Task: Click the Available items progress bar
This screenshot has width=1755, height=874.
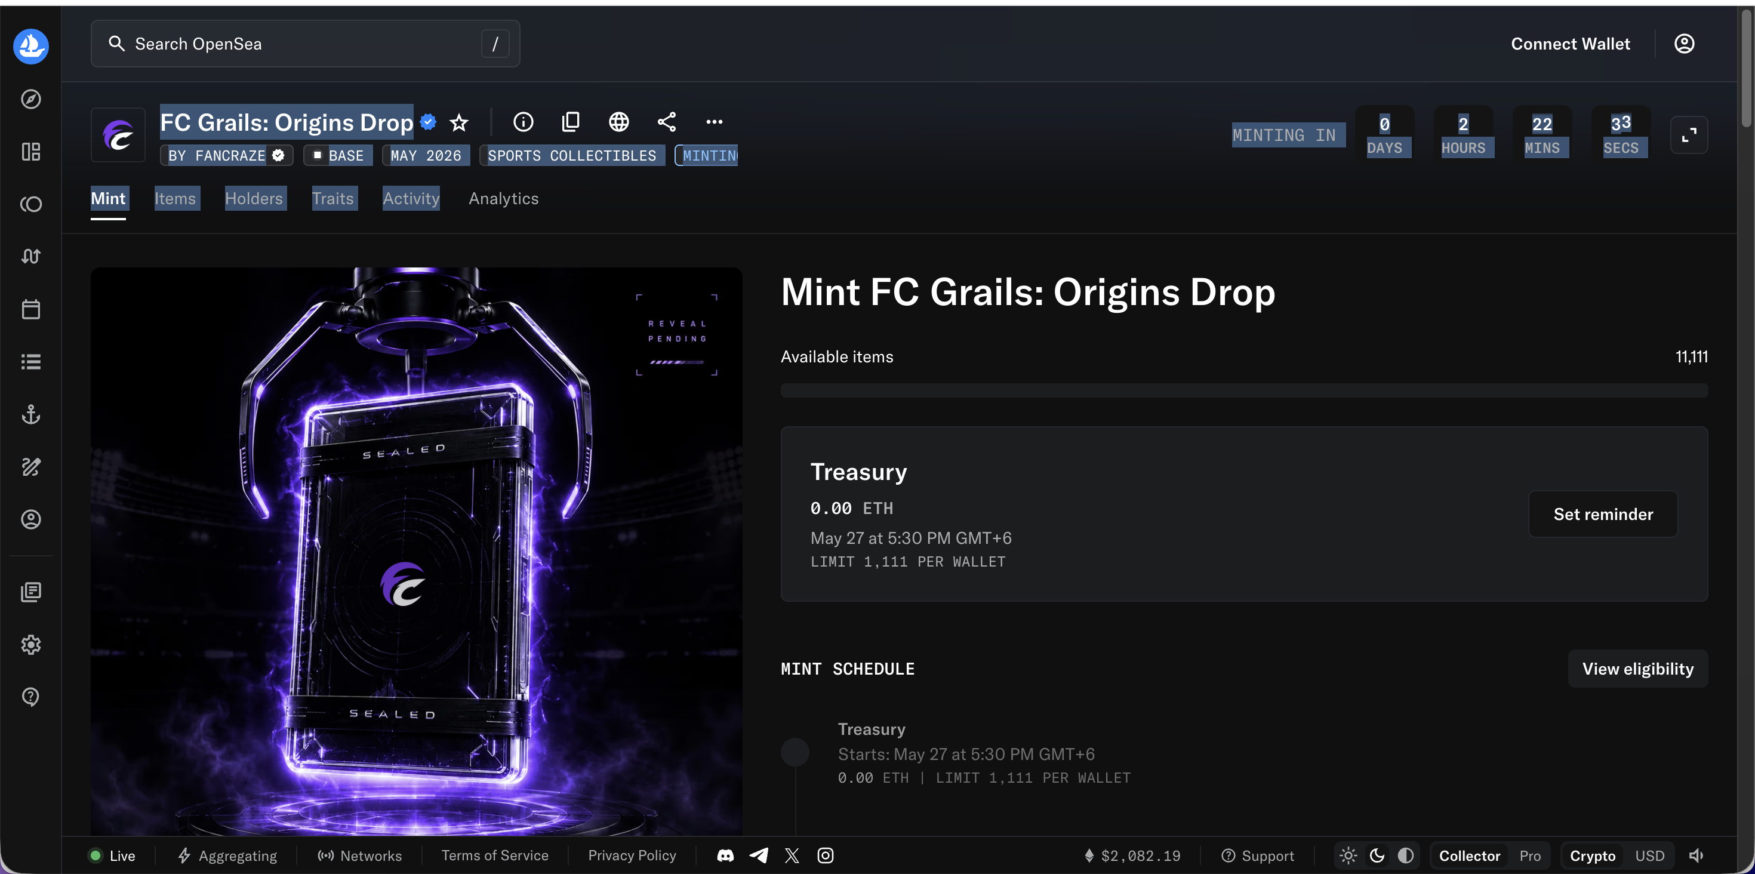Action: (x=1244, y=390)
